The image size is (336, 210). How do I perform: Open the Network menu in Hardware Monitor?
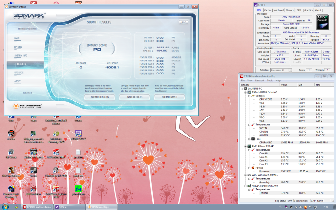(260, 81)
